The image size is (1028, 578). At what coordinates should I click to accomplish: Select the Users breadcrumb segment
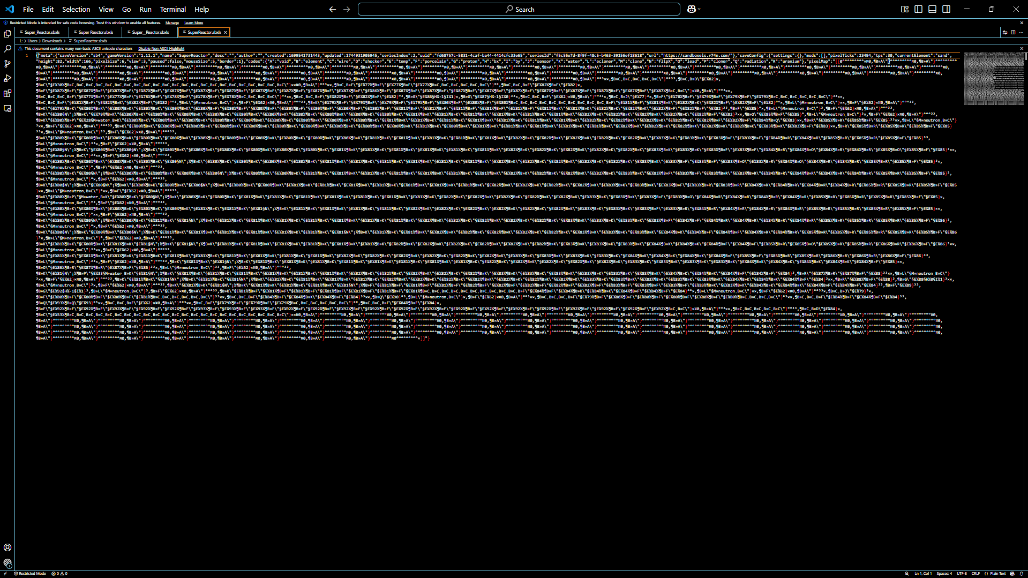33,41
